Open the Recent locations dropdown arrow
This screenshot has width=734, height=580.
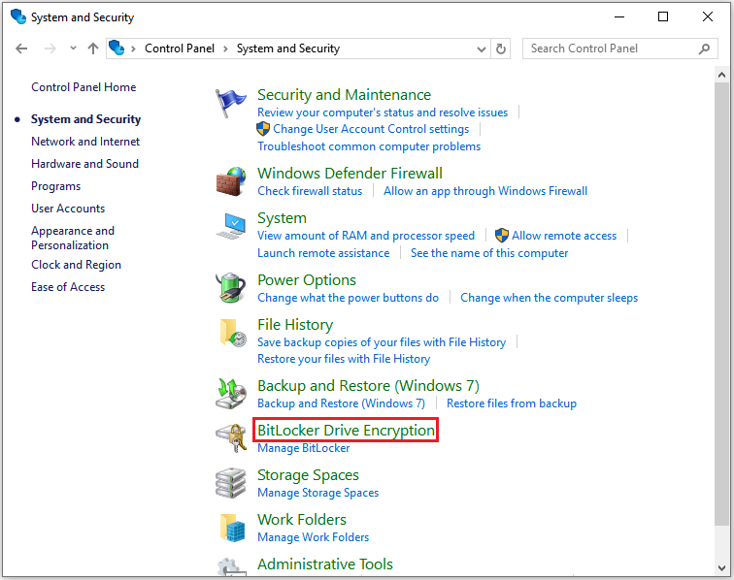73,48
